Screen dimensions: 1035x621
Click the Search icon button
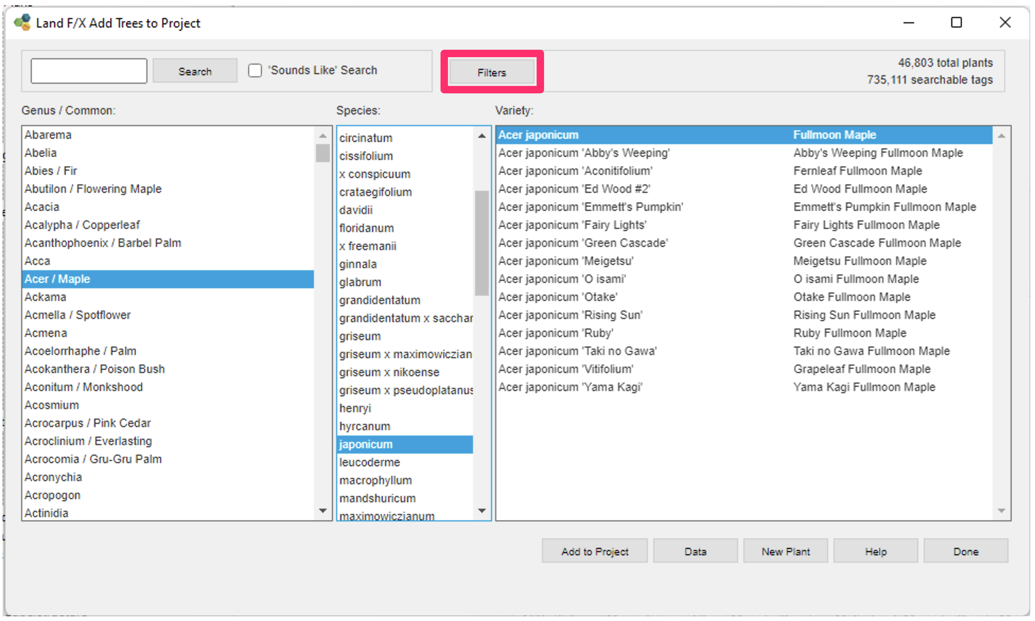(195, 72)
